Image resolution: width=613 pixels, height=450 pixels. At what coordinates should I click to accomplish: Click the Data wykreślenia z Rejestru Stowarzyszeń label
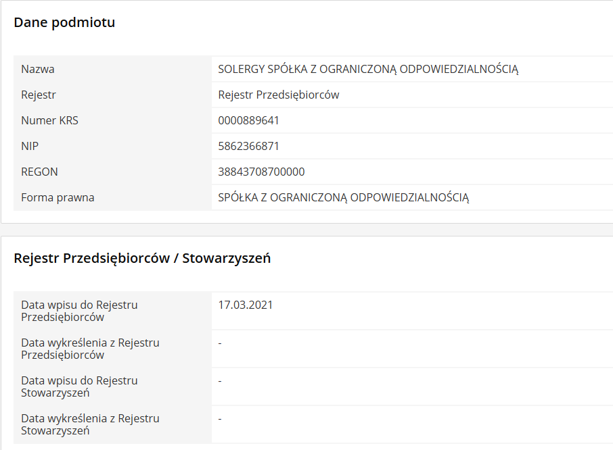pos(90,424)
